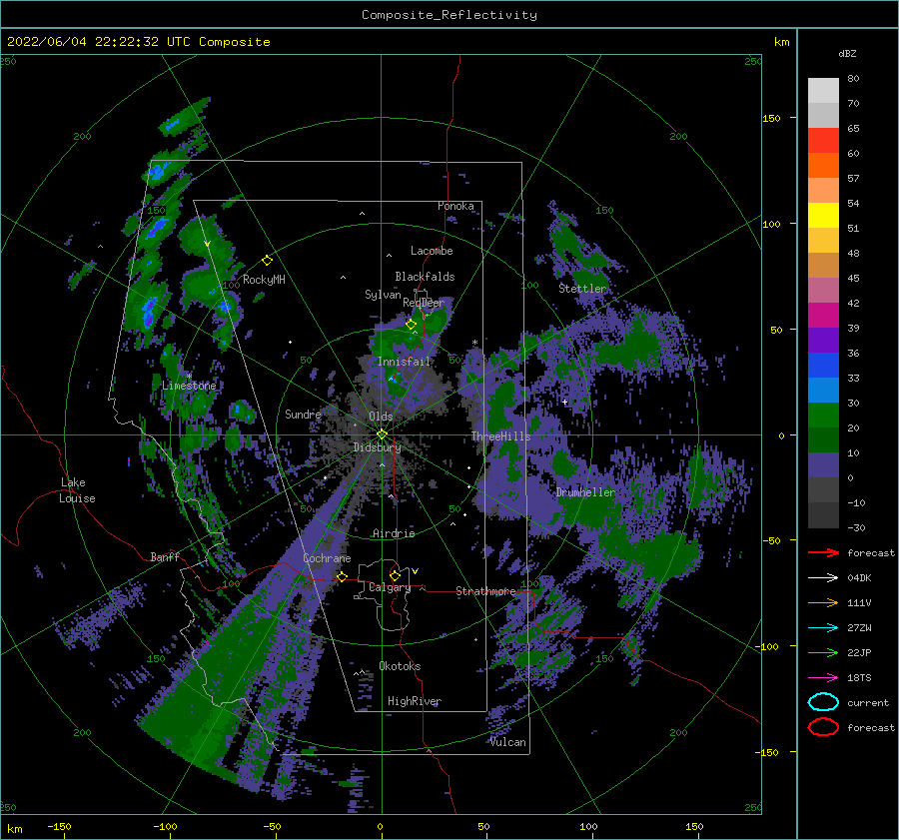The image size is (899, 840).
Task: Click the HighRiver map label
Action: pos(415,701)
